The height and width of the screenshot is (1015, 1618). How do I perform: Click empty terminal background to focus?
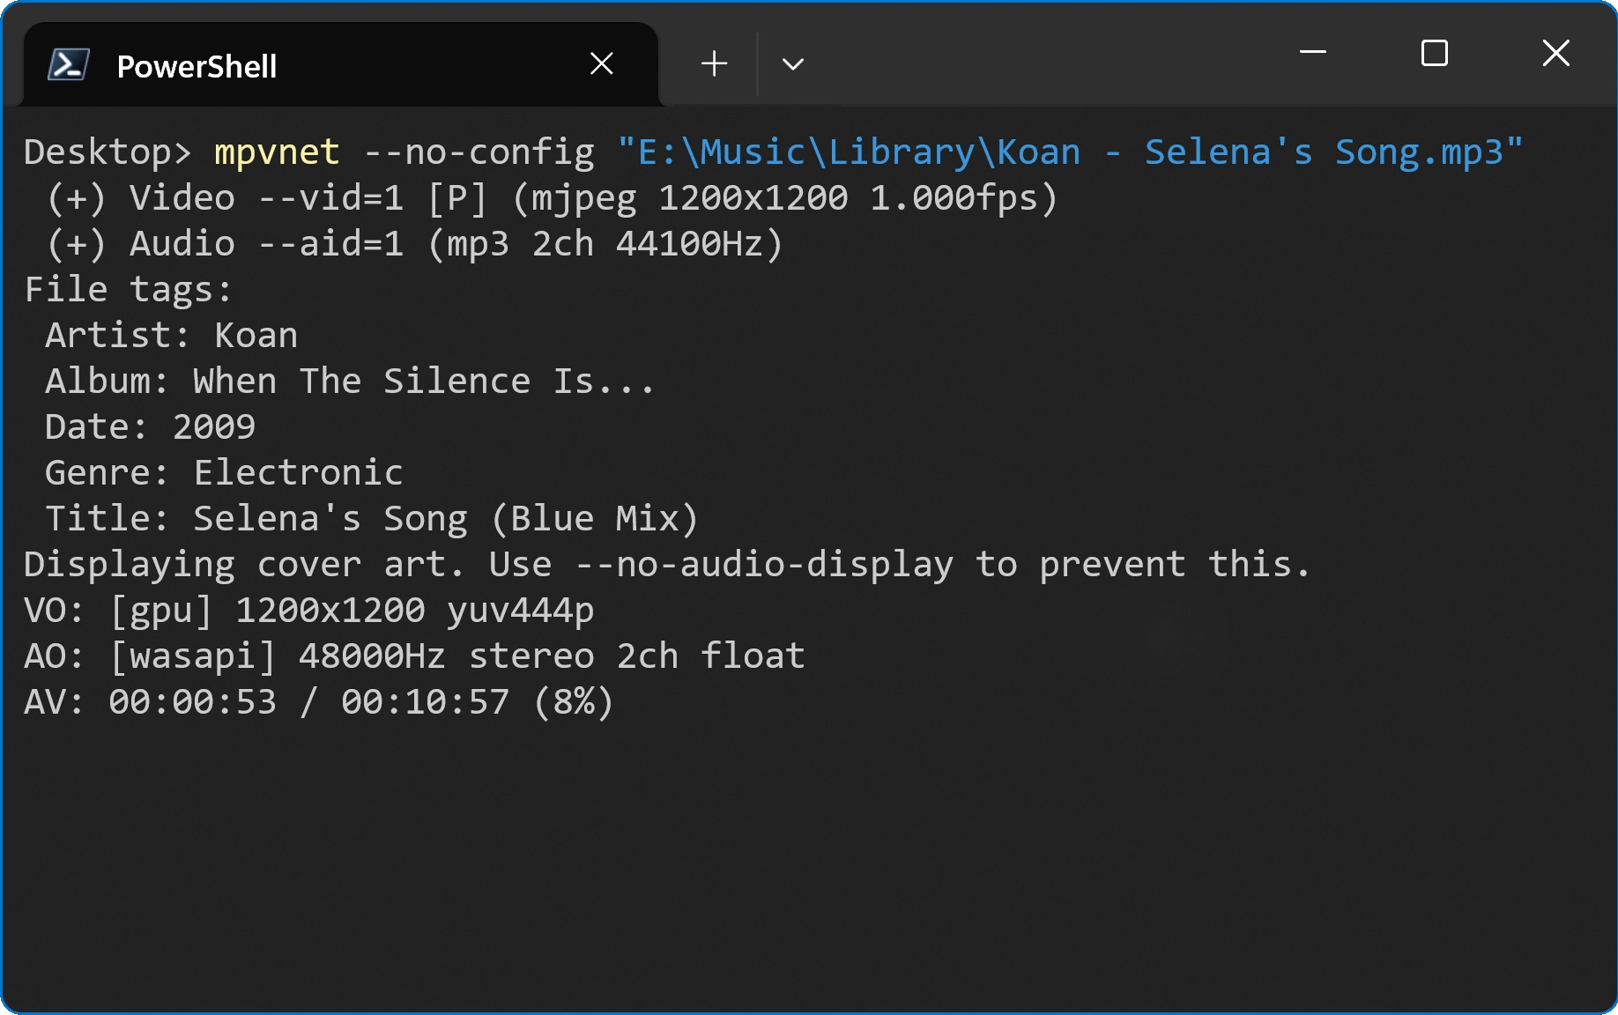tap(793, 863)
